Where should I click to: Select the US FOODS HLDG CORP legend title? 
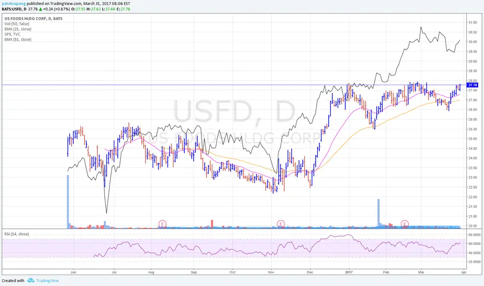tap(33, 19)
